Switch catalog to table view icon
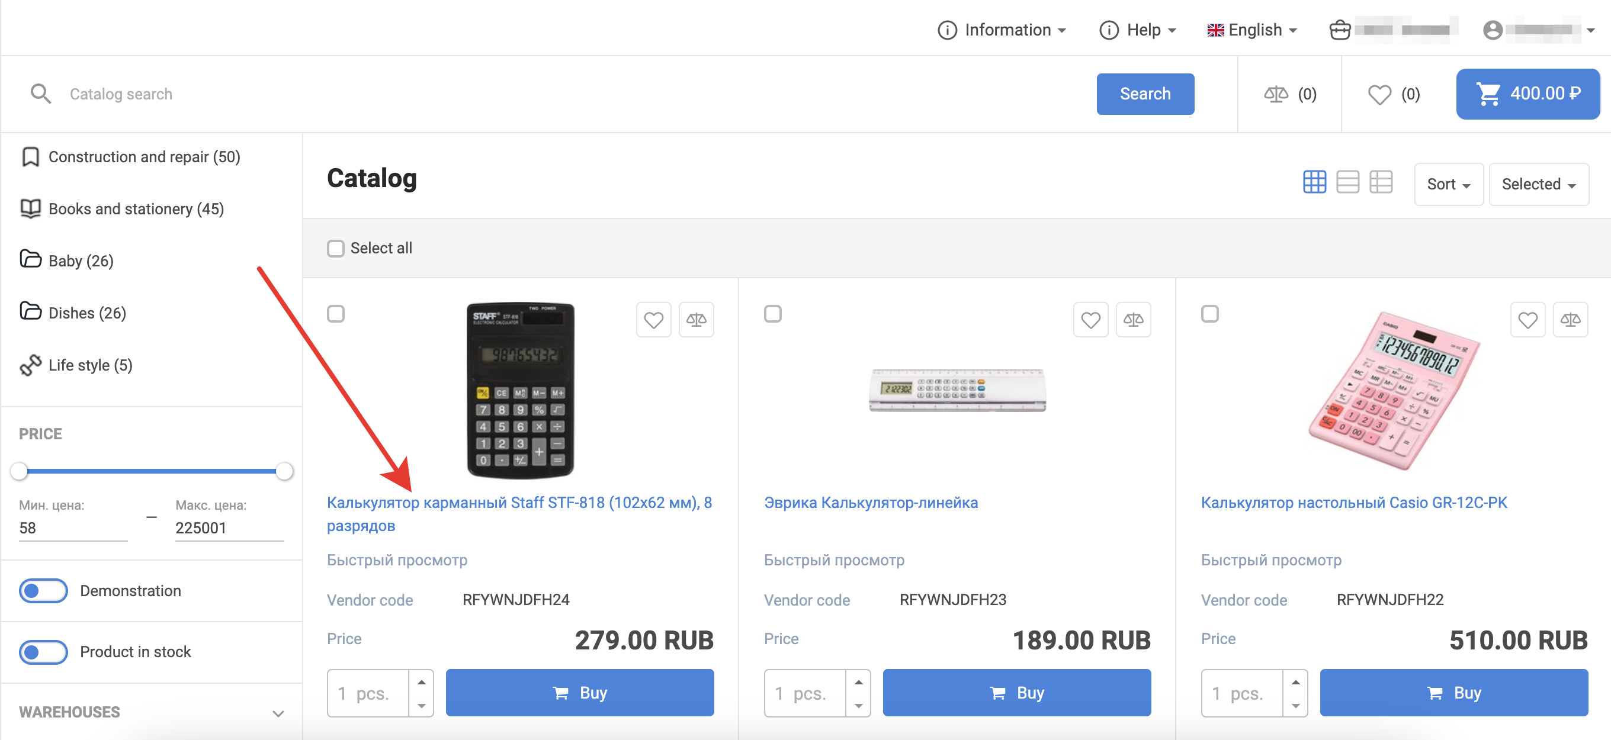 [1380, 182]
